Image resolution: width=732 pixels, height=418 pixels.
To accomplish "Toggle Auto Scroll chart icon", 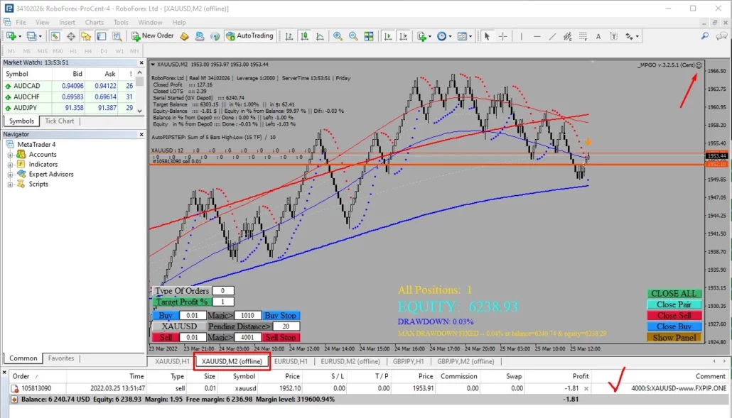I will click(x=387, y=36).
